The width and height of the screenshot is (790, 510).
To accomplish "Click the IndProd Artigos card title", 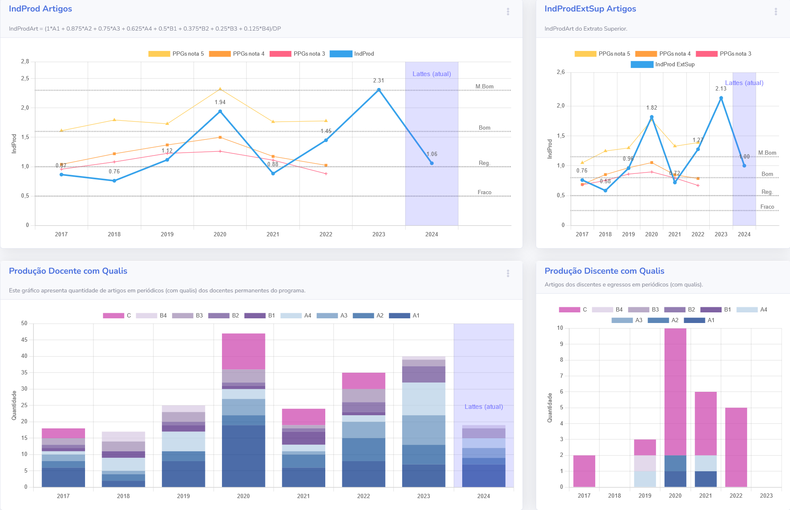I will pyautogui.click(x=40, y=9).
